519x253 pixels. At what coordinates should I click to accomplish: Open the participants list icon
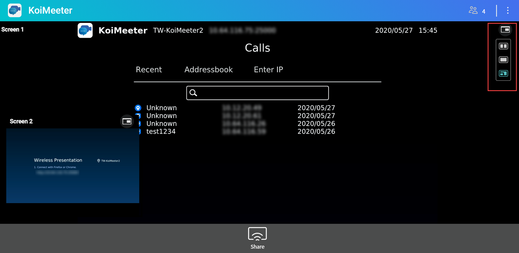[x=473, y=10]
